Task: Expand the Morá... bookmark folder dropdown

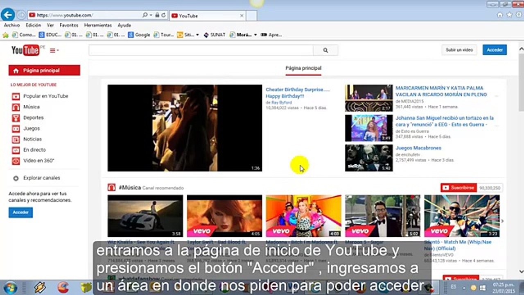Action: pos(255,35)
